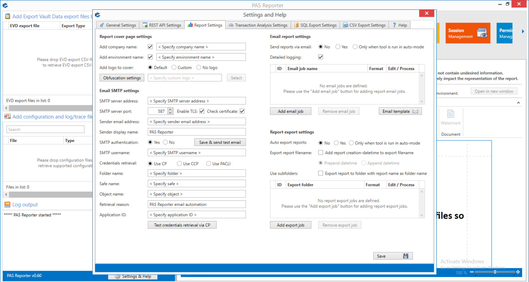Image resolution: width=529 pixels, height=282 pixels.
Task: Click Test credentials retrieval via CP
Action: [x=182, y=225]
